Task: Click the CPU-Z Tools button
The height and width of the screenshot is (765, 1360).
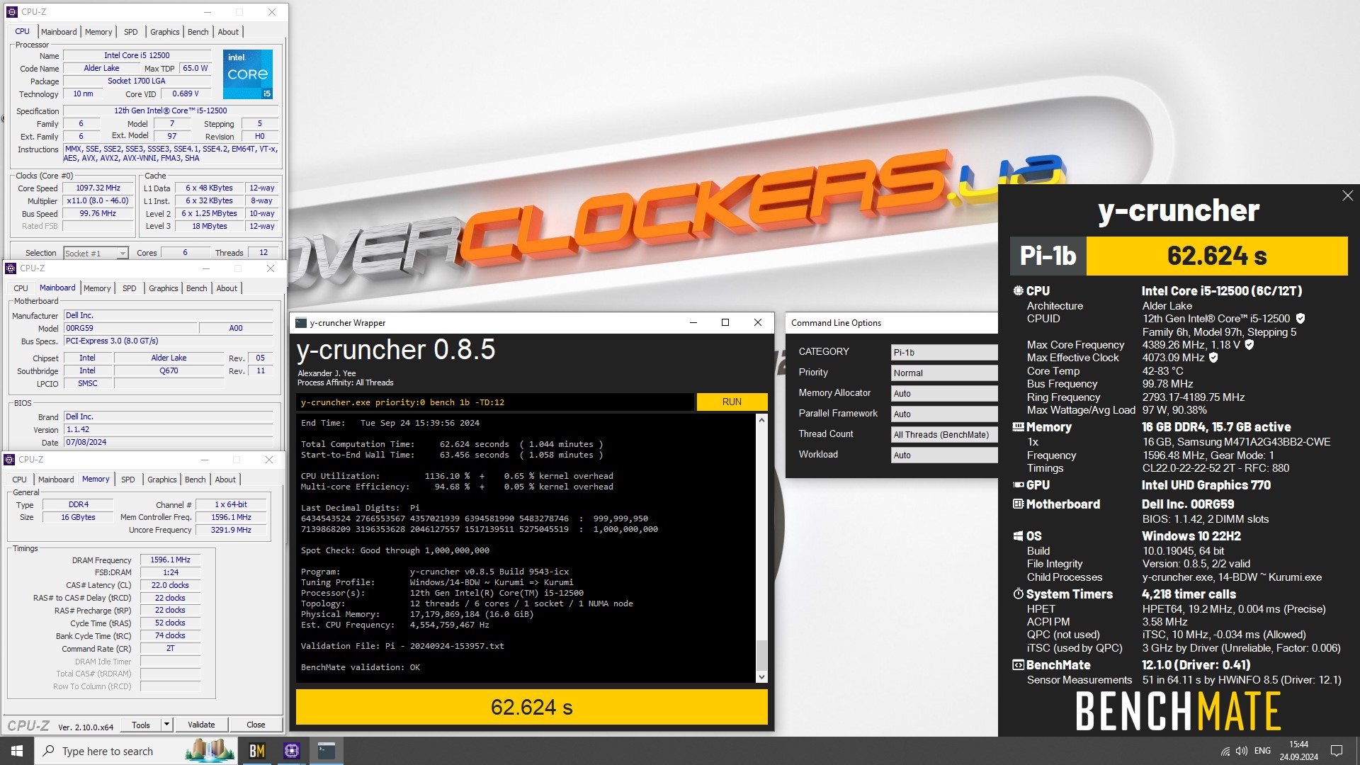Action: (x=141, y=725)
